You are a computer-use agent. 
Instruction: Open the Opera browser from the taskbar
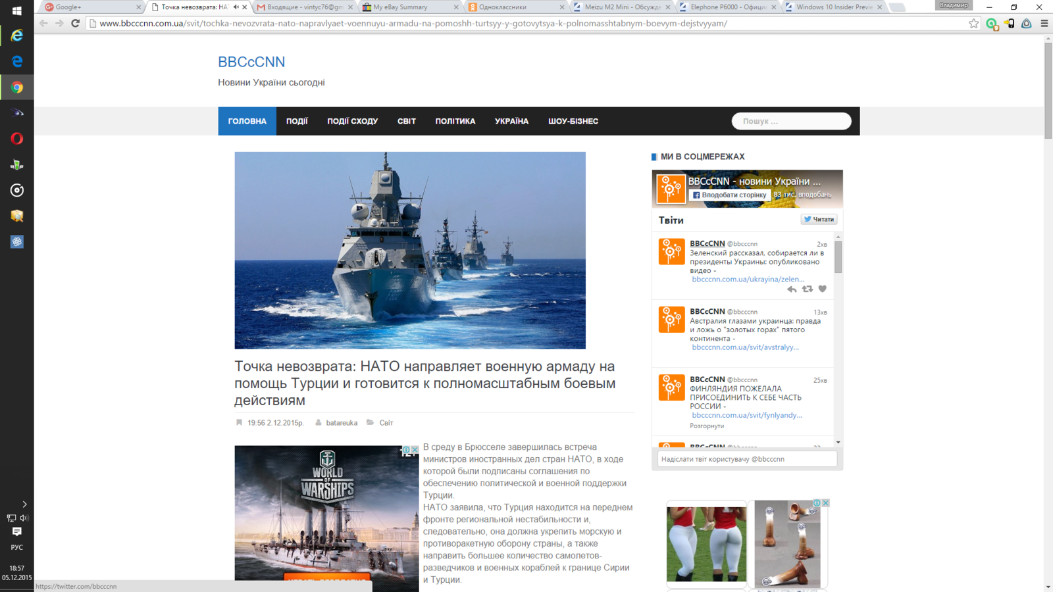[17, 139]
